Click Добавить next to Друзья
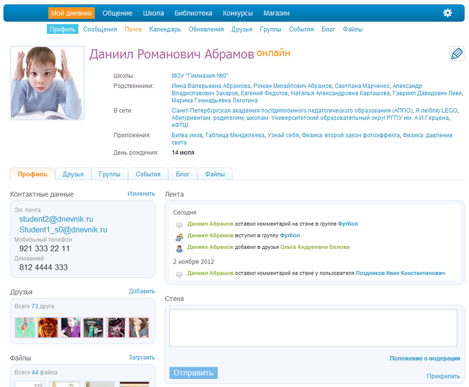This screenshot has height=387, width=469. pyautogui.click(x=142, y=291)
